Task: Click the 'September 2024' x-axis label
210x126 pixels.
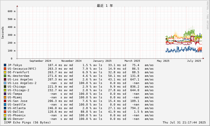Action: 40,61
